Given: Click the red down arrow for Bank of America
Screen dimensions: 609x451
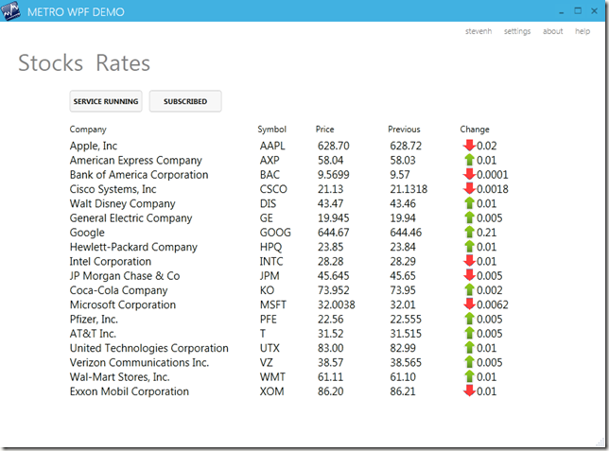Looking at the screenshot, I should point(469,174).
